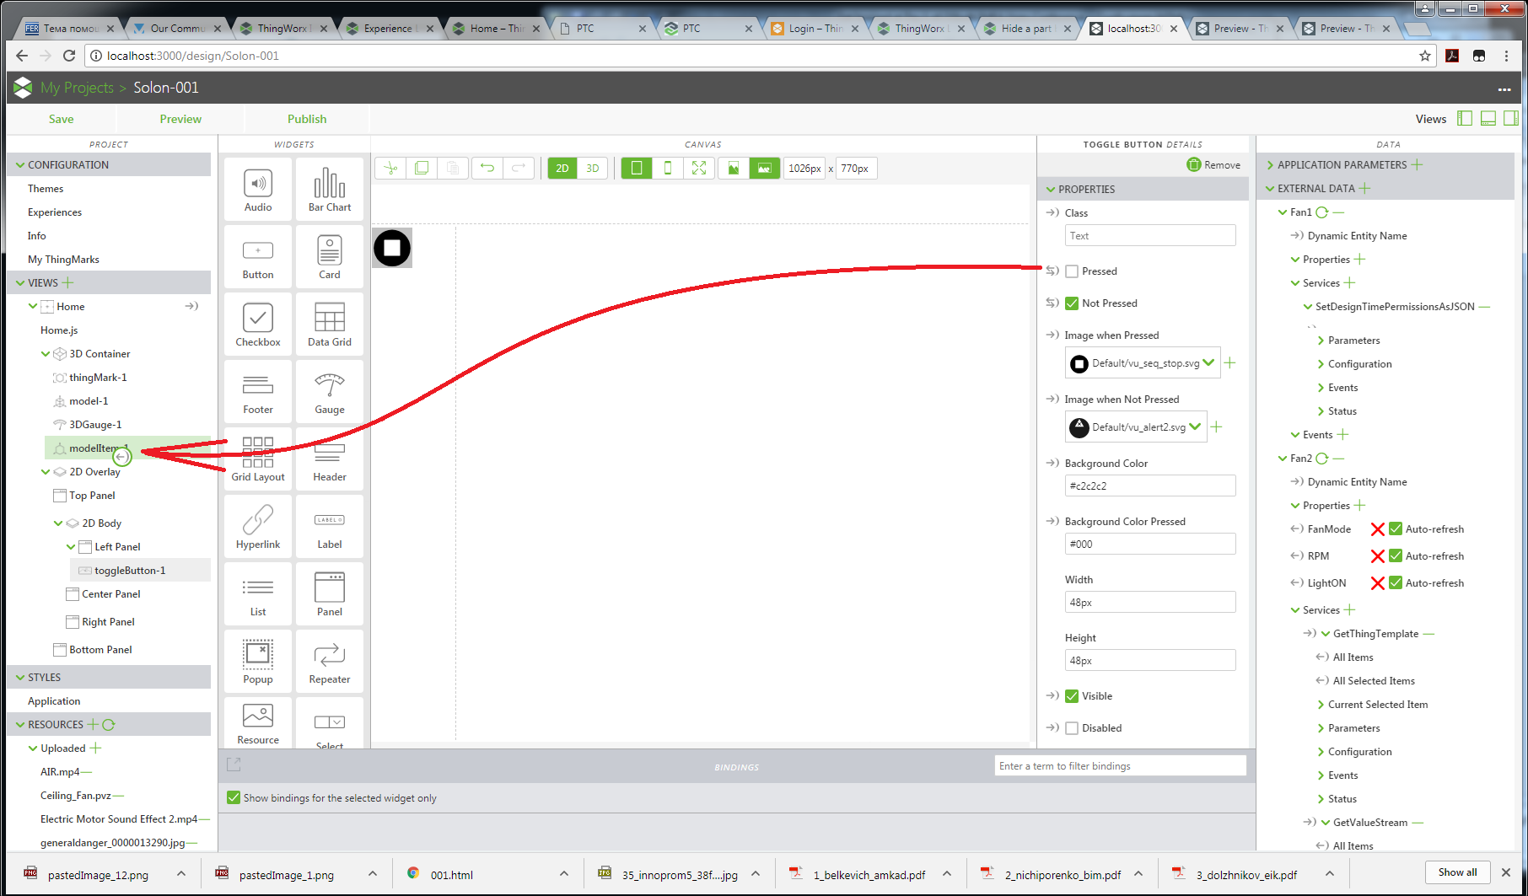Toggle RPM Auto-refresh checkbox
This screenshot has width=1528, height=896.
click(1396, 556)
